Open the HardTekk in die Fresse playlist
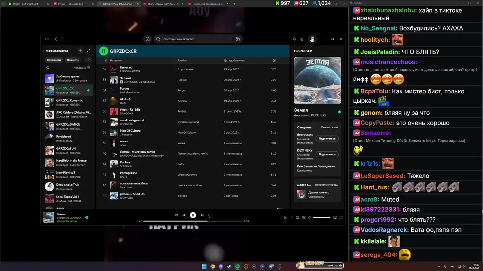 pos(68,162)
